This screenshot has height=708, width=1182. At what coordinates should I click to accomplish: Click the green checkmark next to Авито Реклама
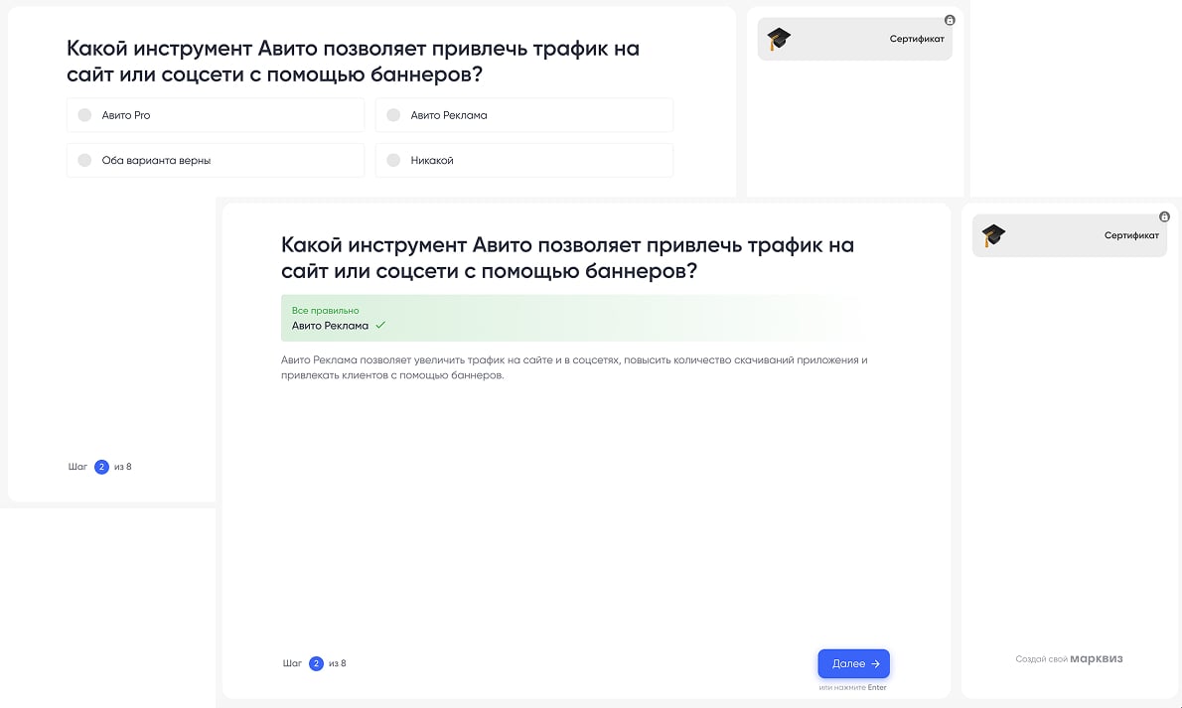click(380, 325)
